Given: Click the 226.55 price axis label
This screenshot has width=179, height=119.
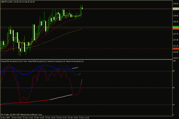Looking at the screenshot, I should pos(176,58).
